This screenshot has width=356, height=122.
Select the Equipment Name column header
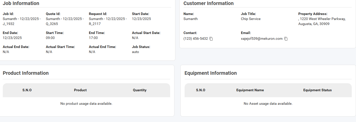(x=250, y=90)
